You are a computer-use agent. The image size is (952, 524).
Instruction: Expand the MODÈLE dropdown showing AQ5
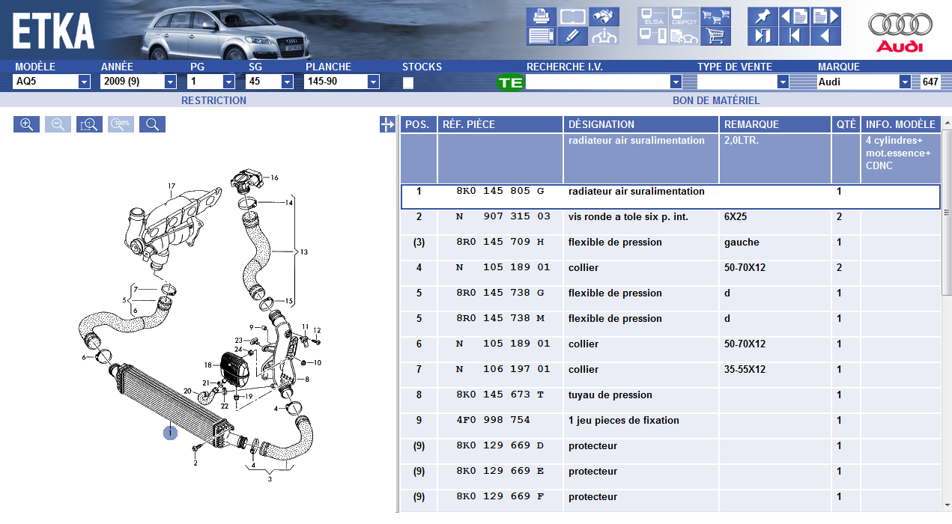[84, 82]
